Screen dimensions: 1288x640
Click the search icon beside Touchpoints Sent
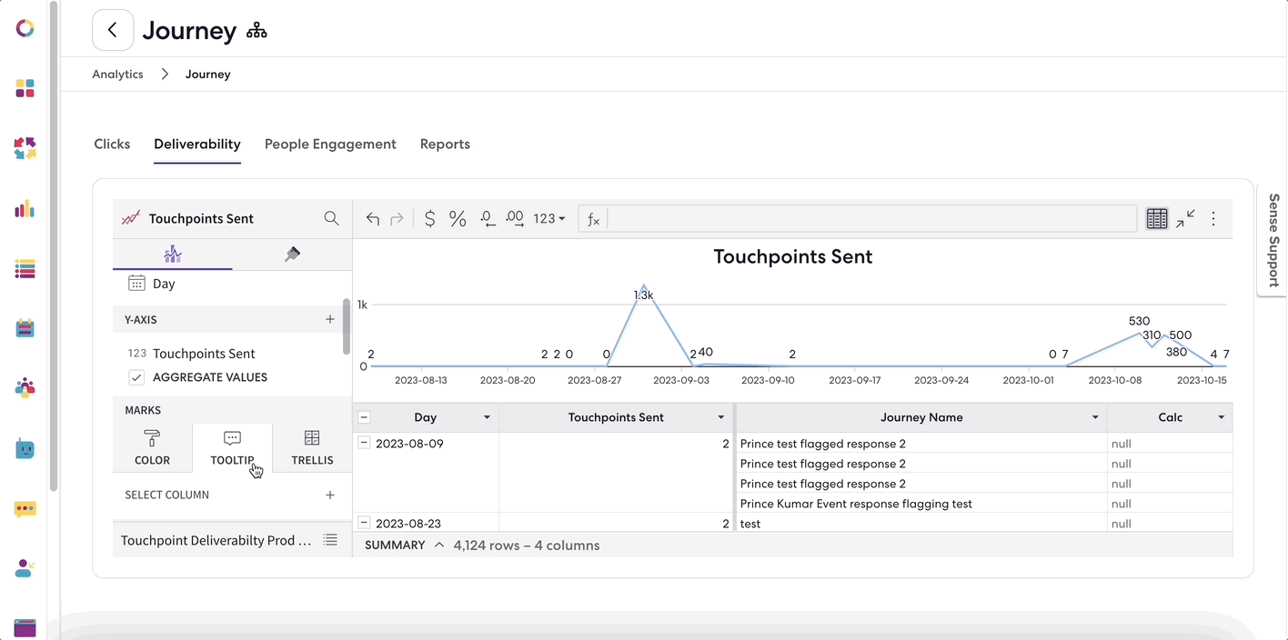(x=331, y=218)
